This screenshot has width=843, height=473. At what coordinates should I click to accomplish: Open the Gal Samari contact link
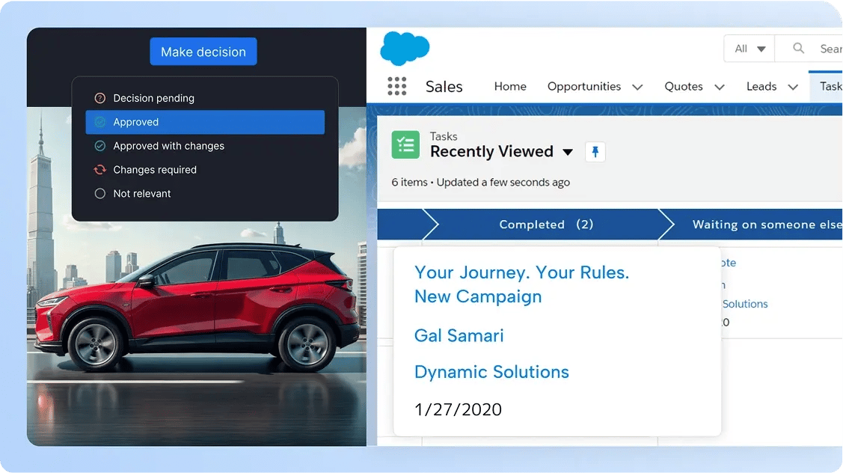459,335
